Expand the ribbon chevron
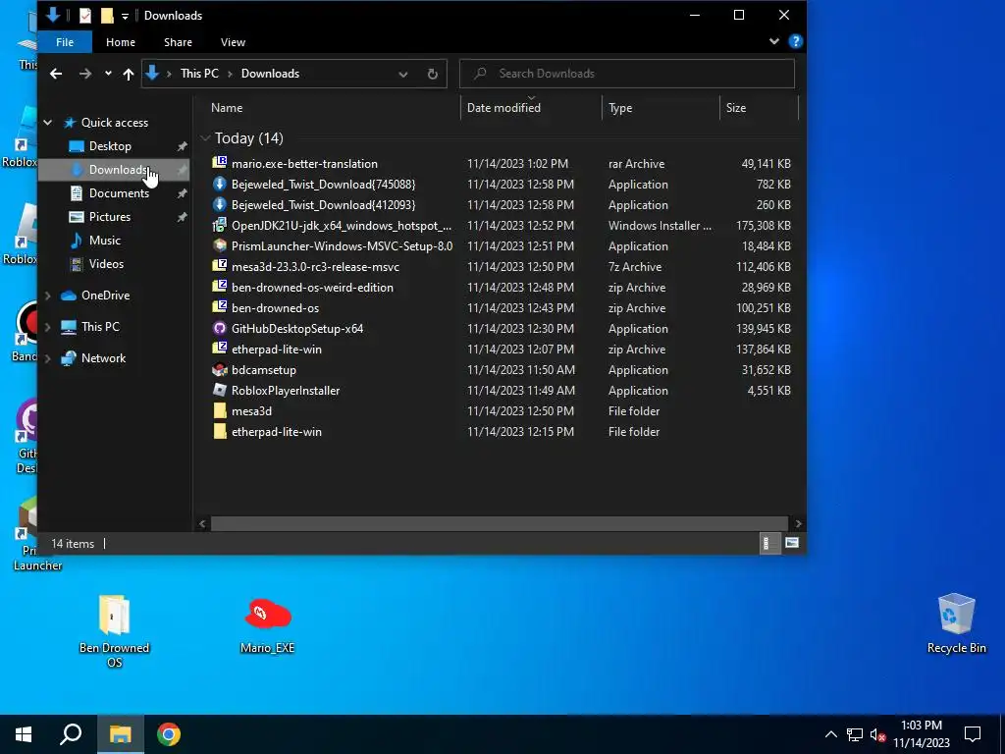 click(774, 41)
